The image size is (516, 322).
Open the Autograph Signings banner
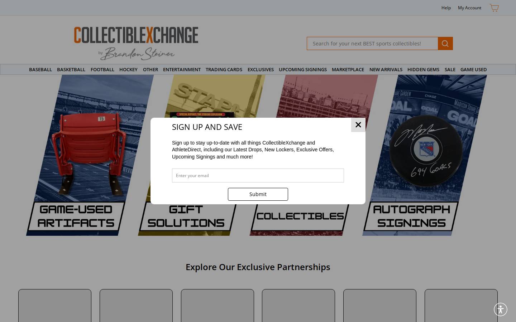tap(425, 155)
